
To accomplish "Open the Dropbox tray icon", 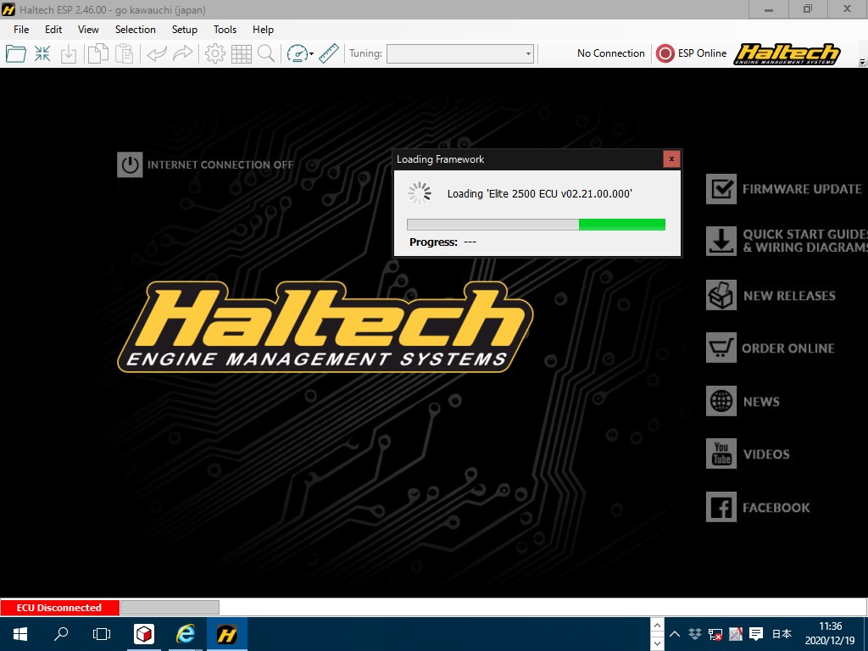I will (x=695, y=634).
